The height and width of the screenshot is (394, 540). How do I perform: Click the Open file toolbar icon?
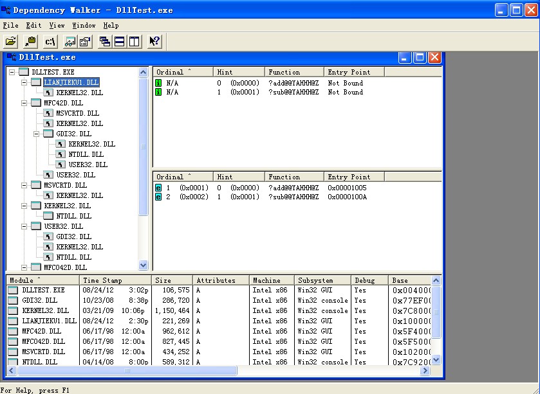pyautogui.click(x=11, y=41)
